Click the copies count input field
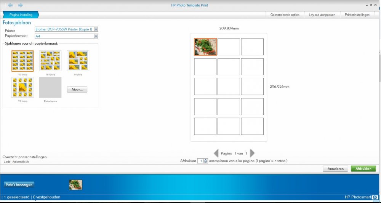 pos(201,161)
